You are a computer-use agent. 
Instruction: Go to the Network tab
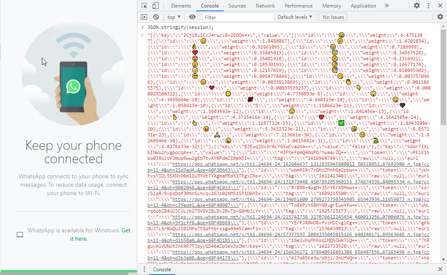tap(265, 6)
